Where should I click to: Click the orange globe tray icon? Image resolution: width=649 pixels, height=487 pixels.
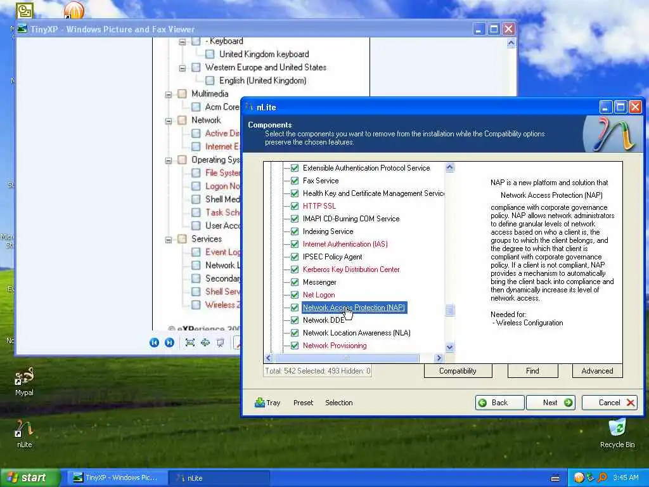(579, 477)
